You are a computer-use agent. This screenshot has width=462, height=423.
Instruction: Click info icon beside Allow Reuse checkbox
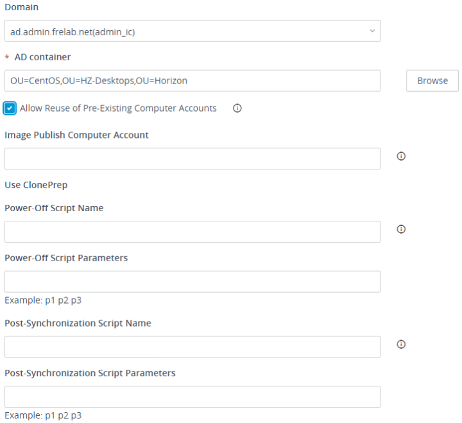click(x=237, y=108)
